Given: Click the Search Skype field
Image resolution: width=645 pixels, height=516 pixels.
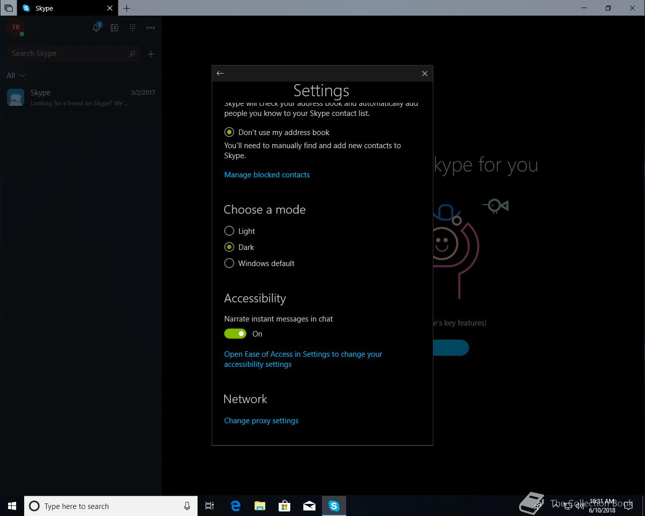Looking at the screenshot, I should pos(74,53).
